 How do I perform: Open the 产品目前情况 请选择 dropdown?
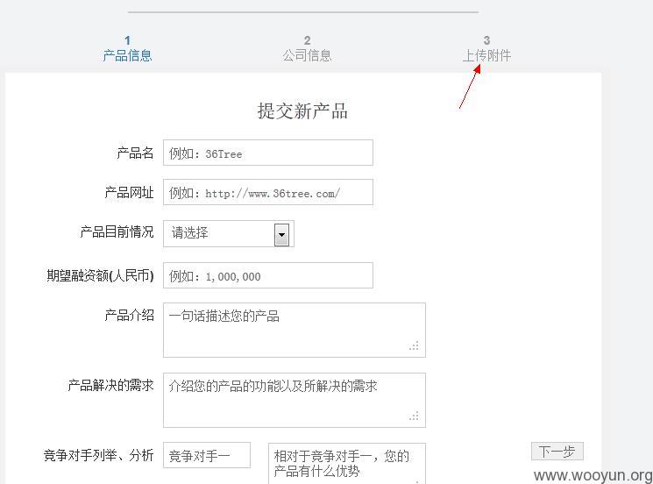229,233
